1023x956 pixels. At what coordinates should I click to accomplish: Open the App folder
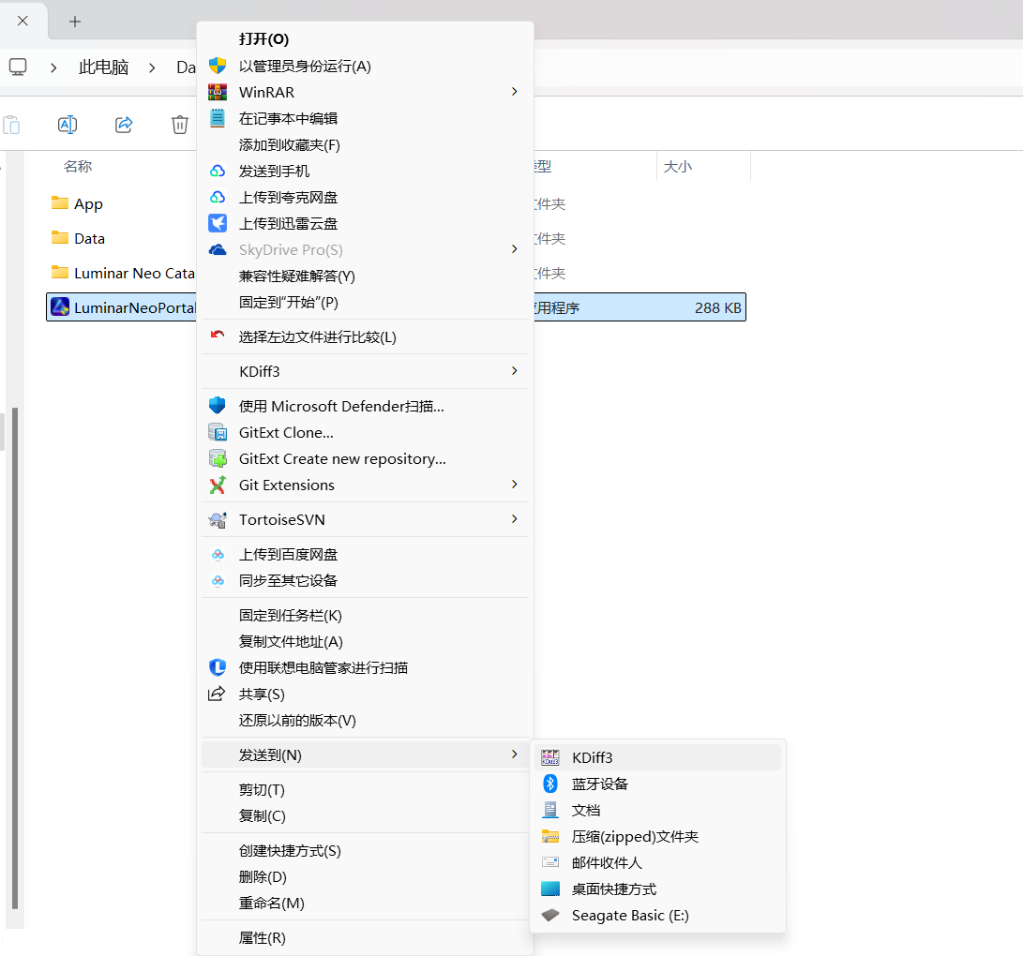click(89, 203)
